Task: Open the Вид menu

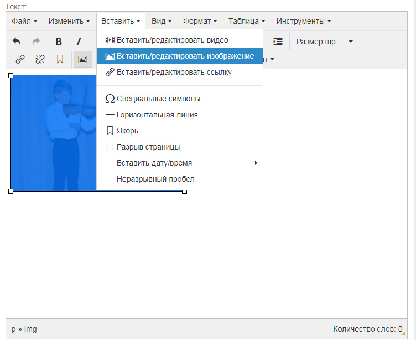Action: (x=162, y=21)
